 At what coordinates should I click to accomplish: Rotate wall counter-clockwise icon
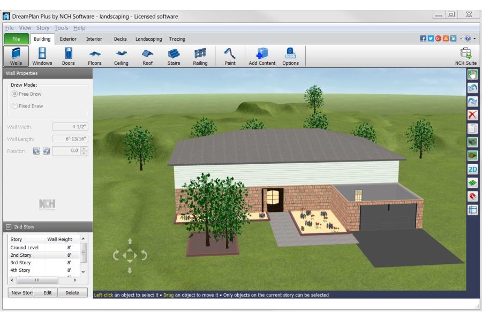pyautogui.click(x=36, y=151)
